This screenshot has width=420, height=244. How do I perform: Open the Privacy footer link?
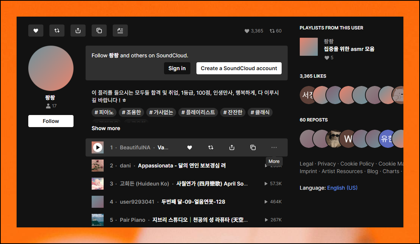pos(326,164)
